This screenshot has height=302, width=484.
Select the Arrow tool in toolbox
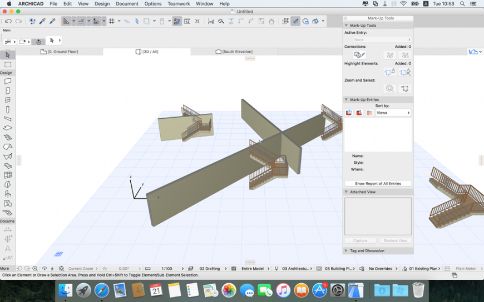pyautogui.click(x=8, y=55)
